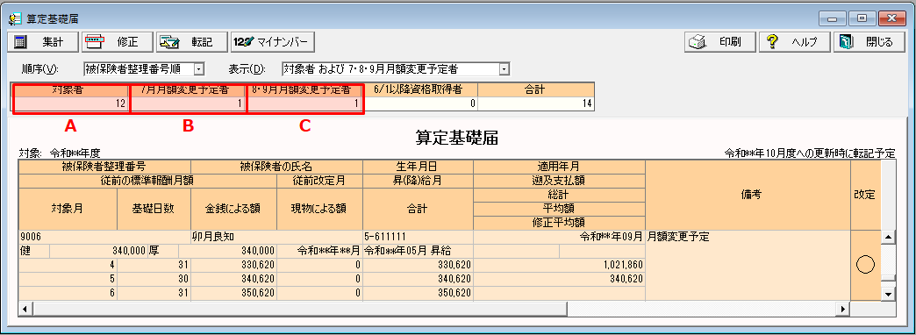The image size is (916, 335).
Task: Click the vertical scrollbar up arrow
Action: pos(887,237)
